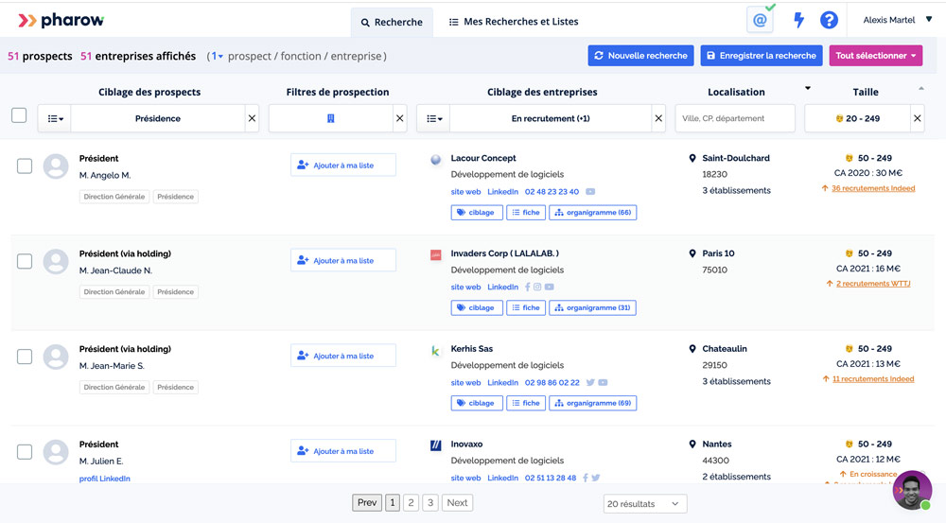Image resolution: width=946 pixels, height=523 pixels.
Task: Open the email @ icon
Action: (760, 20)
